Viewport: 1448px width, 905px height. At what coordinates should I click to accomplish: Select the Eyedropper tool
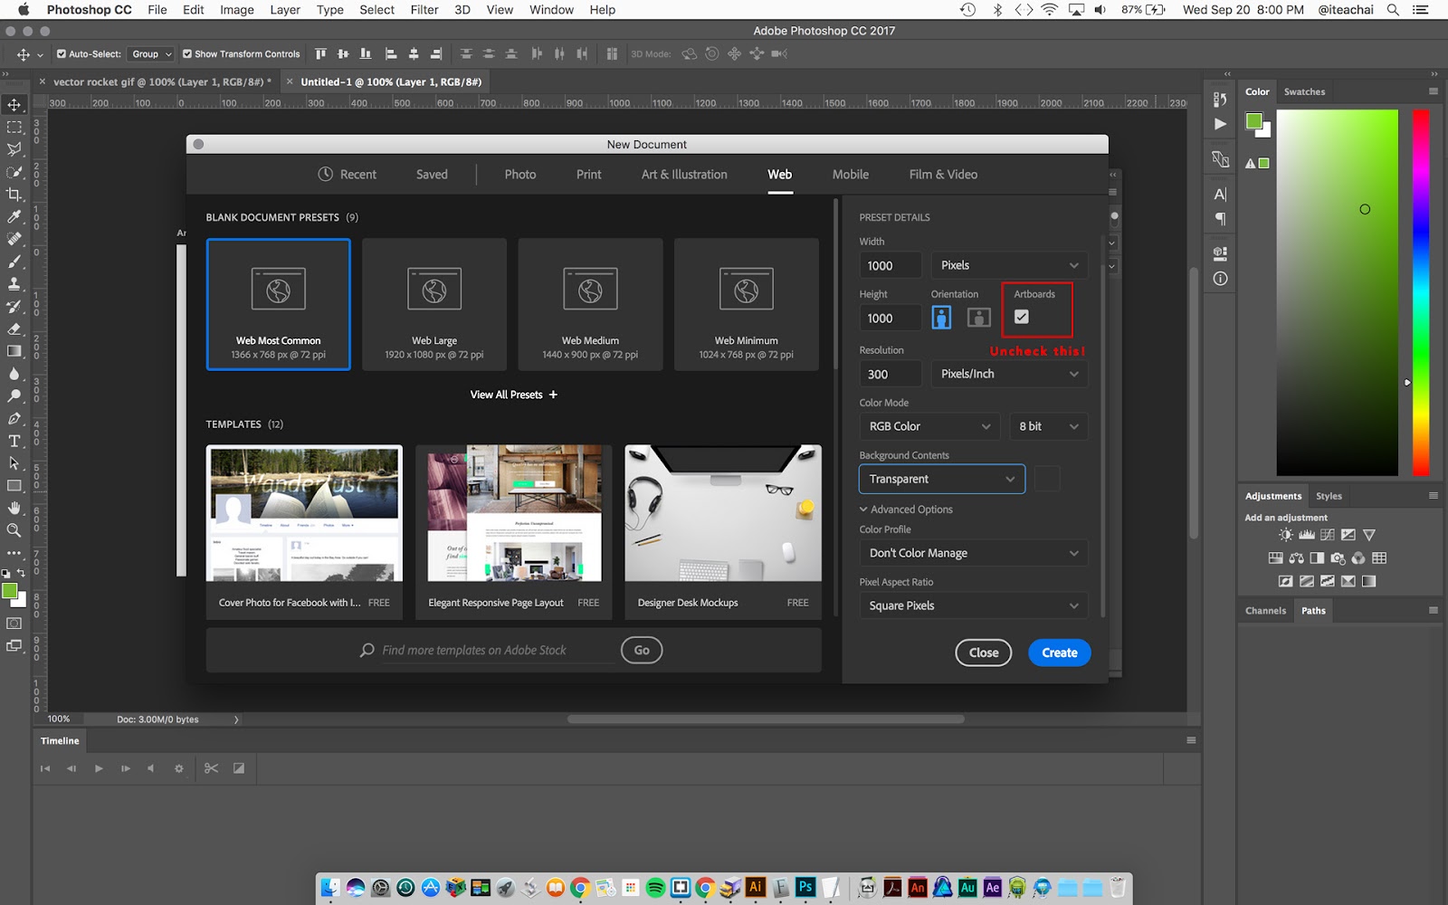pyautogui.click(x=14, y=217)
